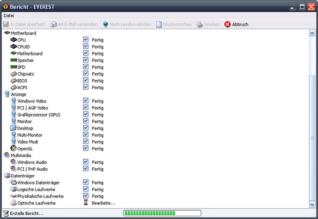
Task: Select the Datenträger group heading
Action: click(23, 176)
